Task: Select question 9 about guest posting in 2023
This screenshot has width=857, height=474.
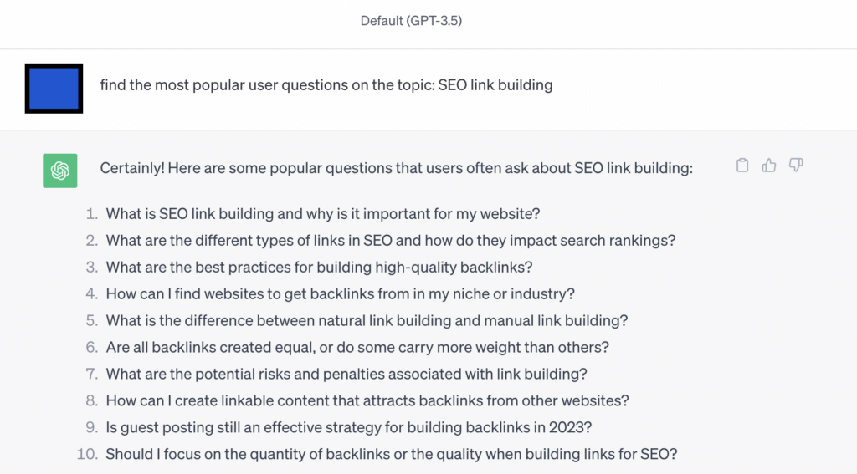Action: (x=349, y=427)
